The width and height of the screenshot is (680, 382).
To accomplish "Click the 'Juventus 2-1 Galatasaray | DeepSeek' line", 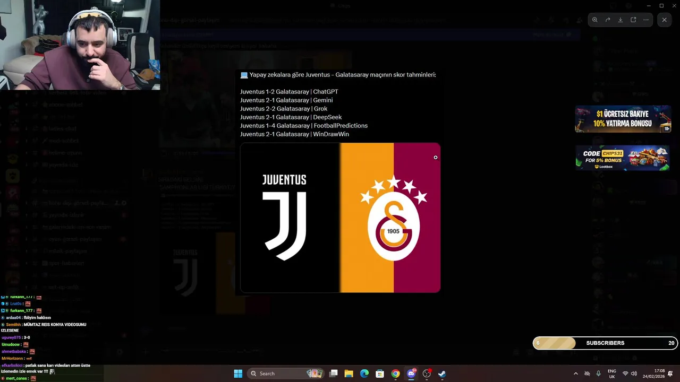I will (291, 117).
